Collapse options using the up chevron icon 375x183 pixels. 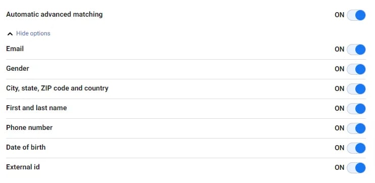10,34
